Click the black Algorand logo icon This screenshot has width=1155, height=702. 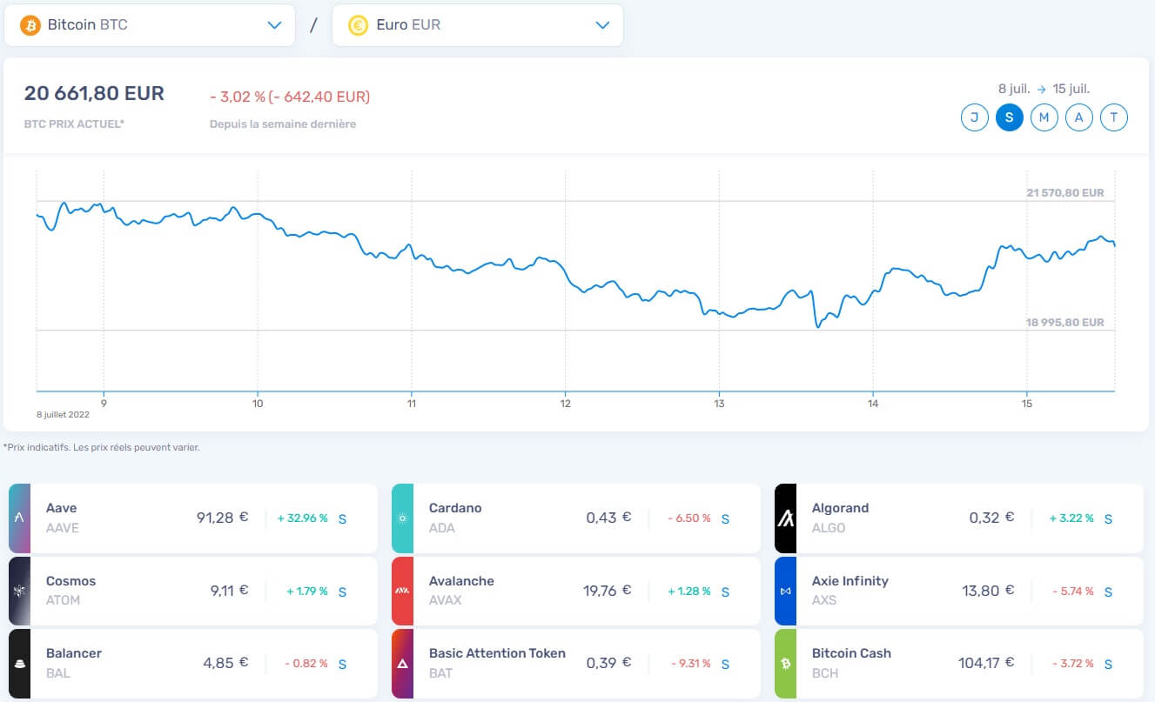[x=785, y=518]
